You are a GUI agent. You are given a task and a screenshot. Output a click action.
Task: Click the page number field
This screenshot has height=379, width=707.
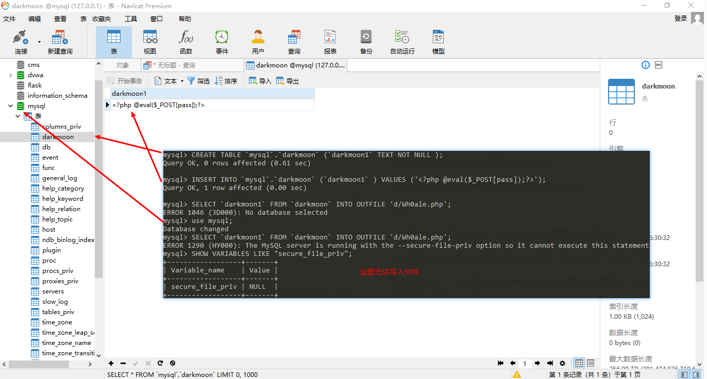(525, 364)
